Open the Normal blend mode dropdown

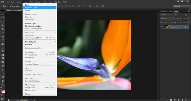pos(167,19)
